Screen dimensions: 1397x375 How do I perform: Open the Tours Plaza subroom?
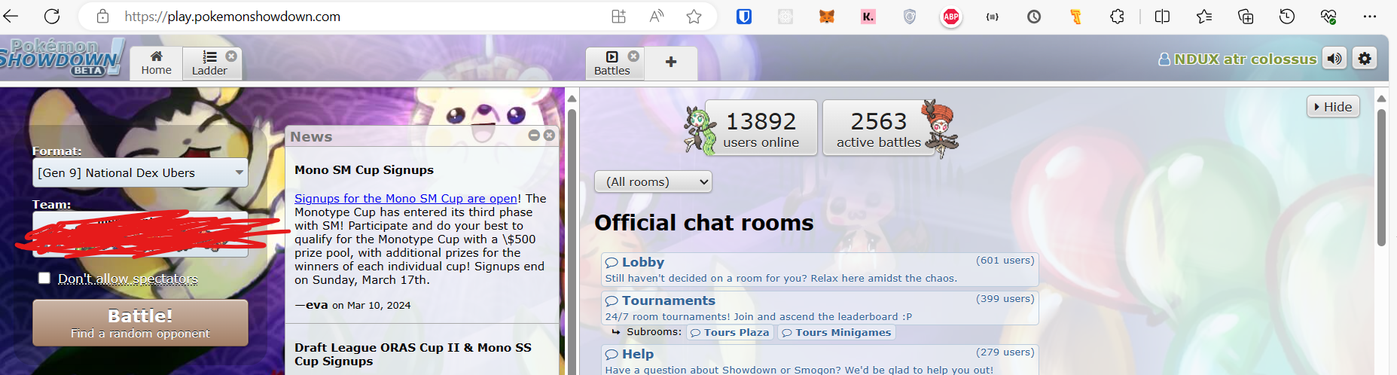coord(730,332)
